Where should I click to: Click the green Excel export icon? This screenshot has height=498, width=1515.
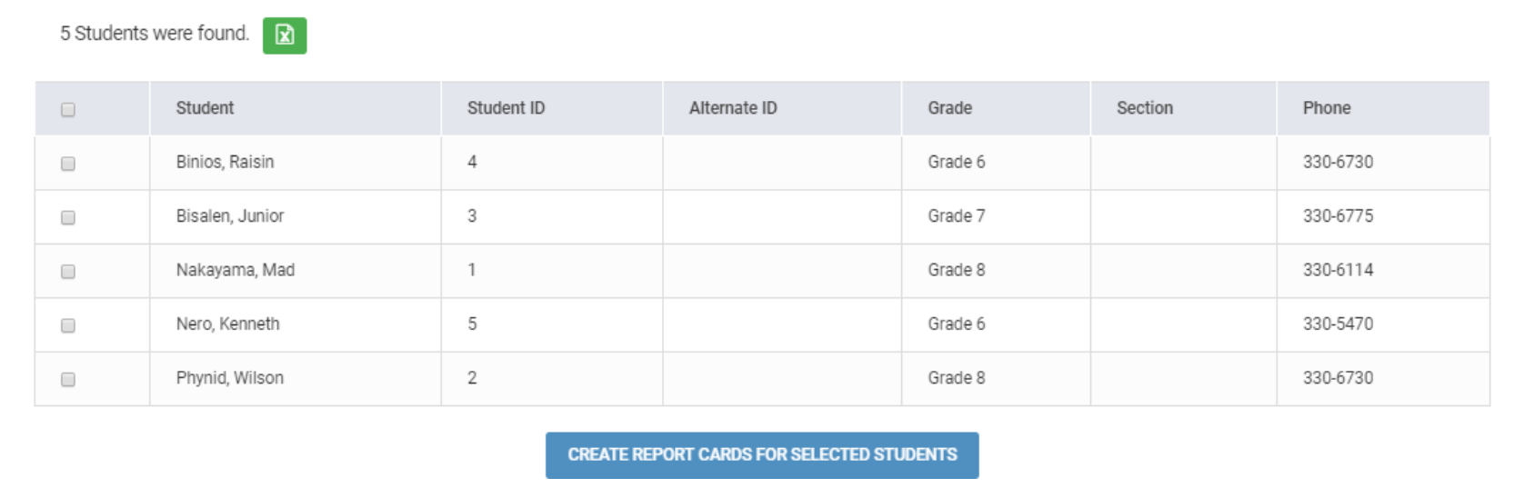(x=284, y=35)
